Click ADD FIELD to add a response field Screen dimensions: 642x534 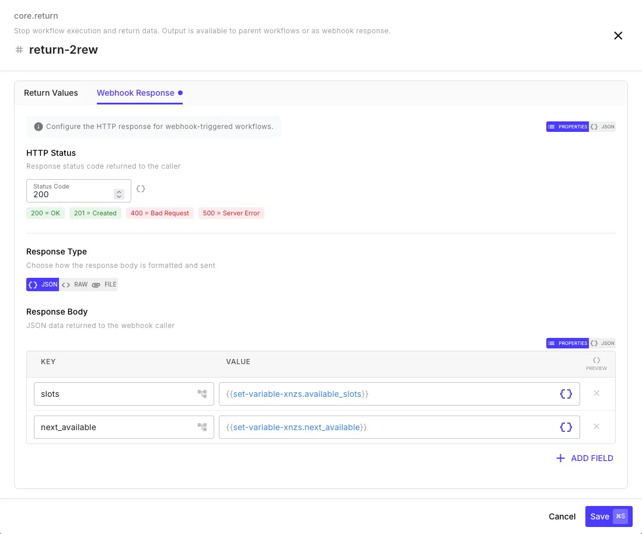(584, 458)
